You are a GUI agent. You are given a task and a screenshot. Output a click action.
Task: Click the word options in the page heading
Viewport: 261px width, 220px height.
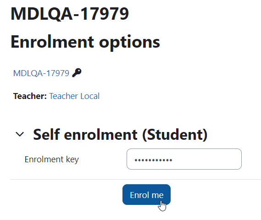129,43
